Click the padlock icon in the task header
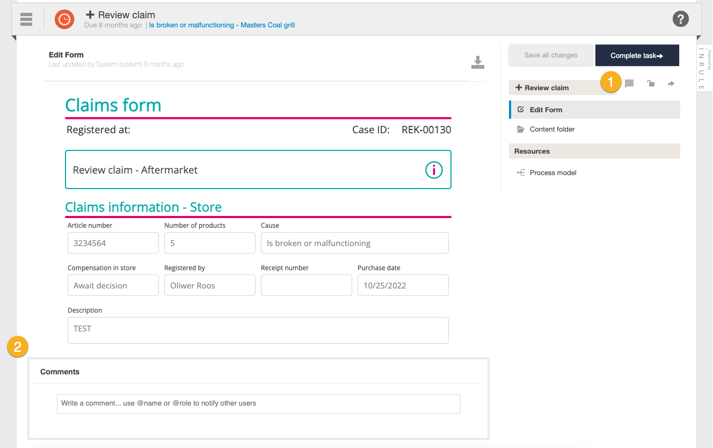 650,83
